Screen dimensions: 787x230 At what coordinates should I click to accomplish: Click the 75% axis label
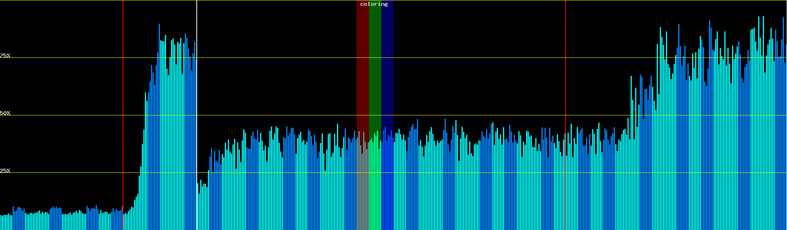(5, 56)
